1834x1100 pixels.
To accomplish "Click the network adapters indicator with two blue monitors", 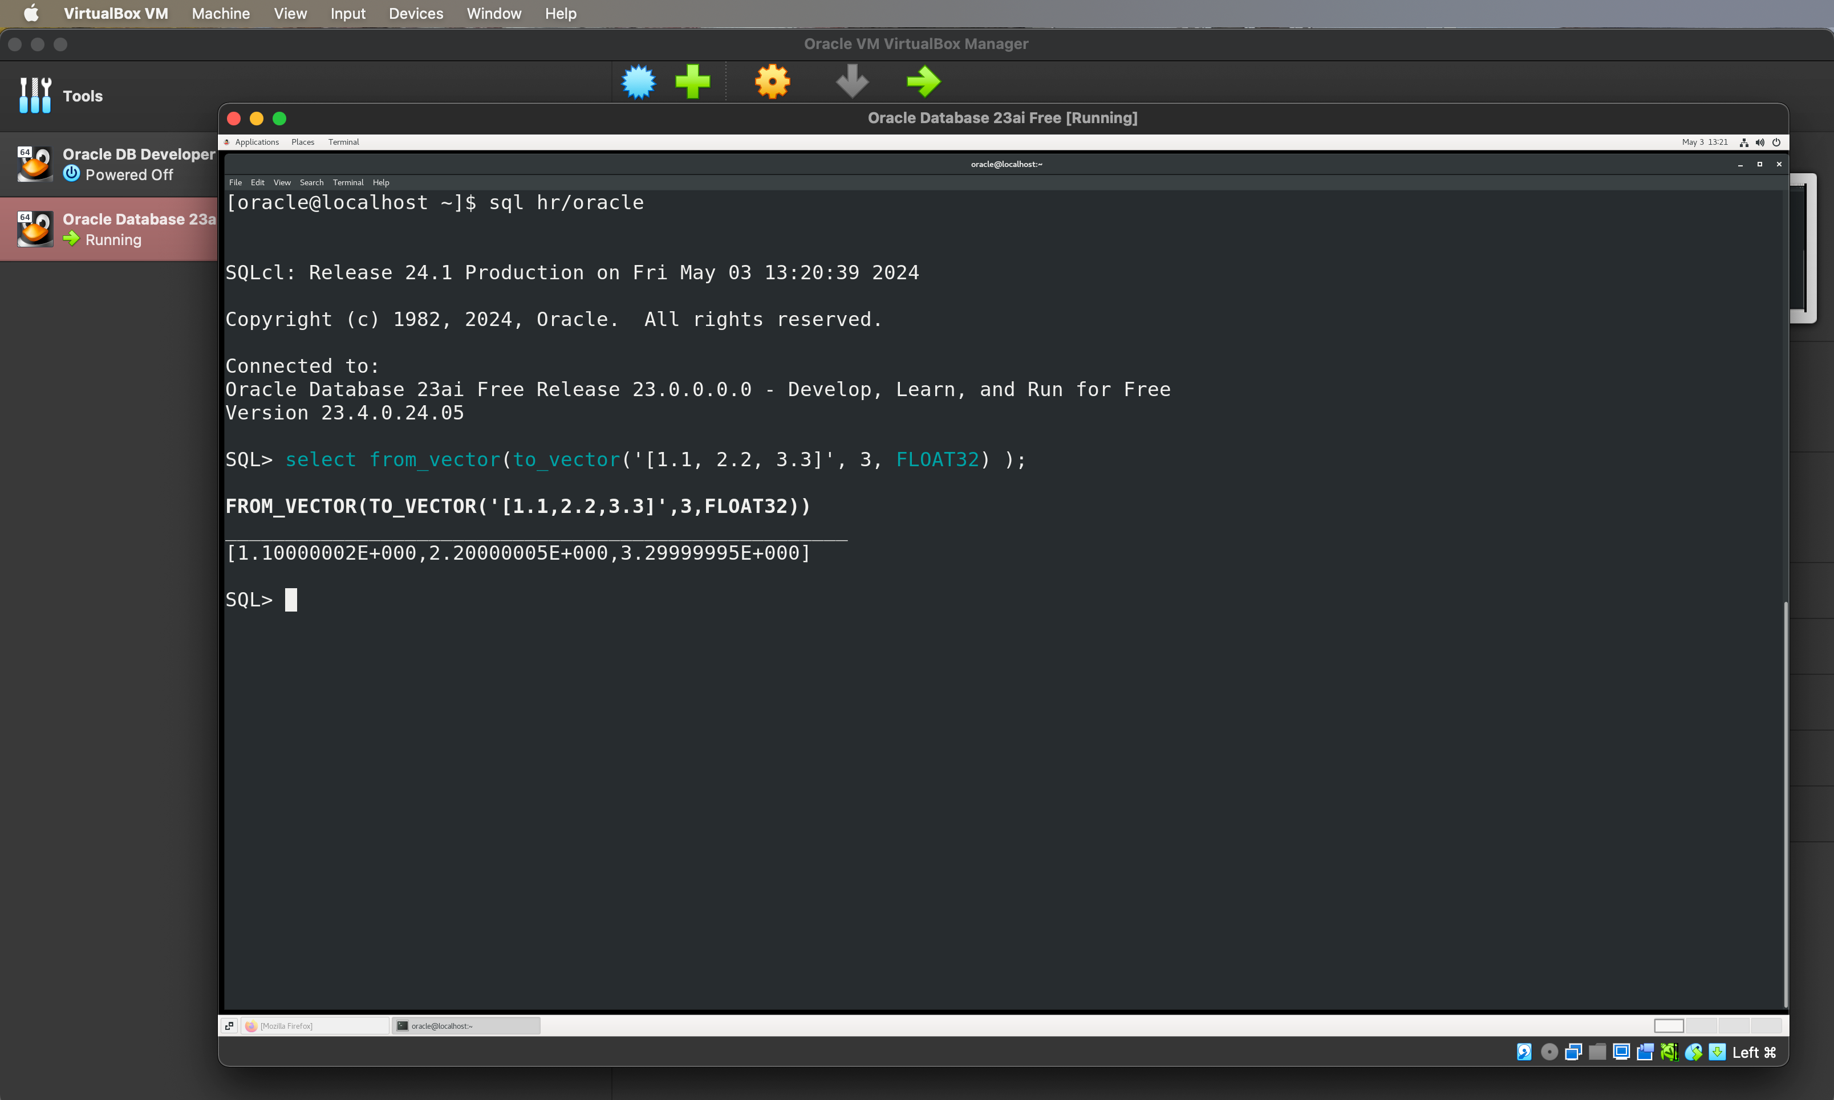I will 1573,1052.
